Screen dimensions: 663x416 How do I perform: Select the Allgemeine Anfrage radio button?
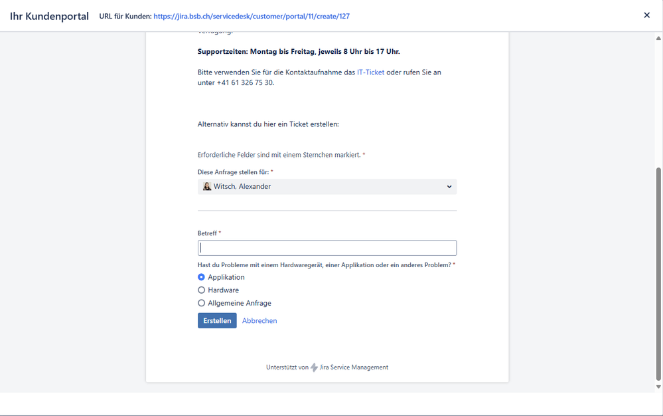(201, 303)
